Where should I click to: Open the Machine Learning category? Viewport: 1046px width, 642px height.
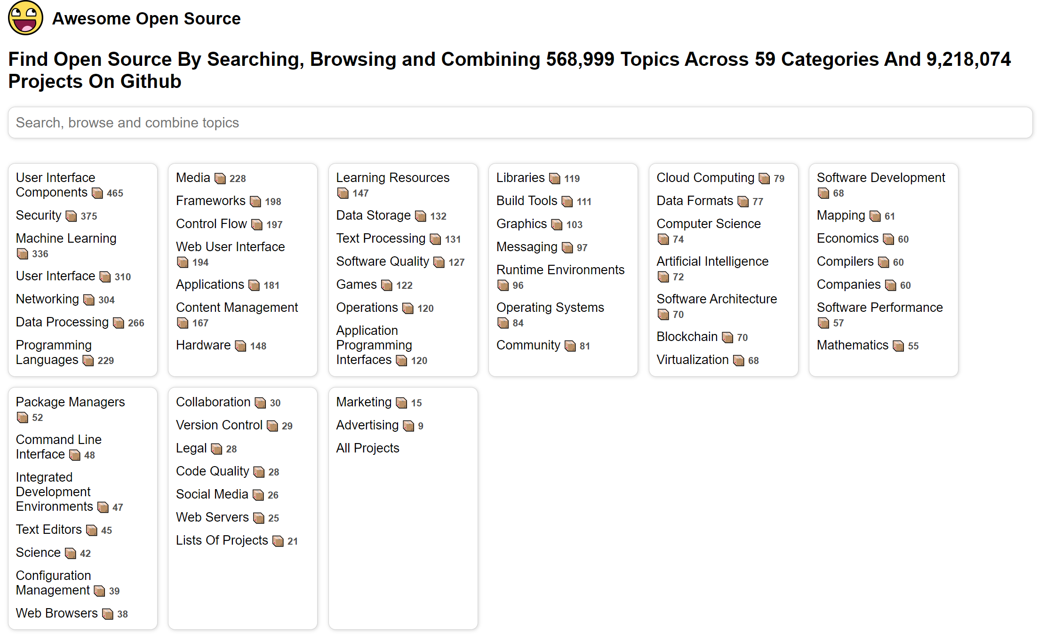click(66, 238)
